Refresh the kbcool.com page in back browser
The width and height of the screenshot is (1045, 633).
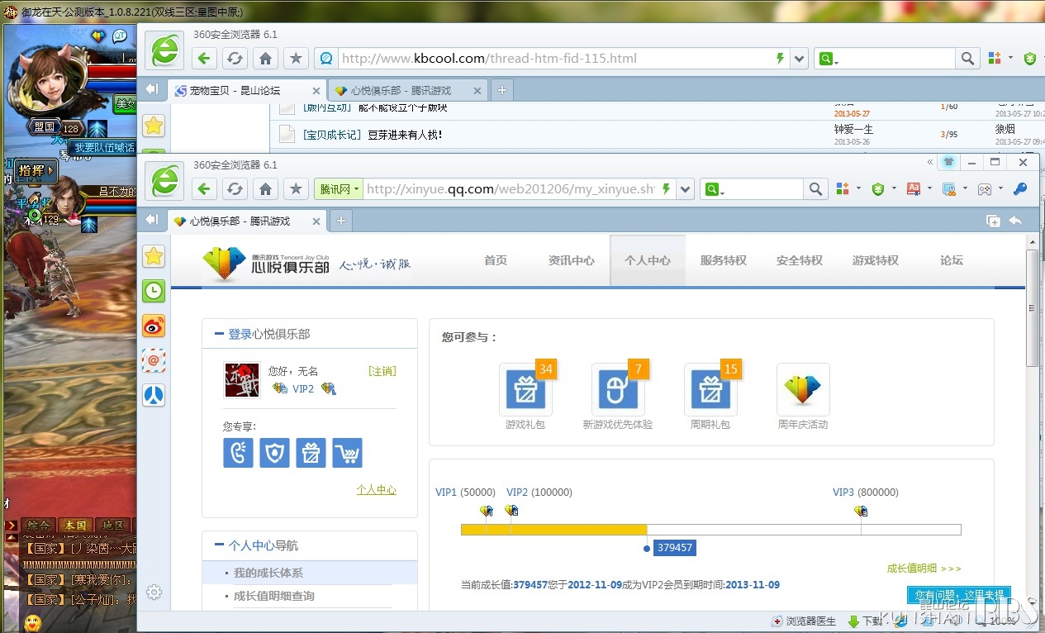[235, 59]
